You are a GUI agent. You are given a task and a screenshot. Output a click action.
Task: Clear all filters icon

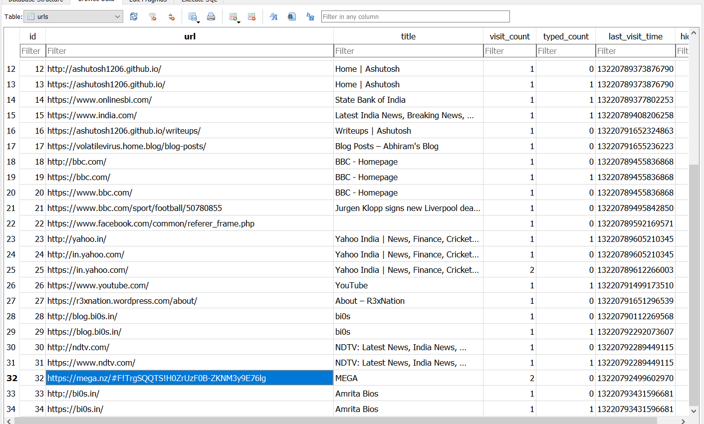[153, 16]
